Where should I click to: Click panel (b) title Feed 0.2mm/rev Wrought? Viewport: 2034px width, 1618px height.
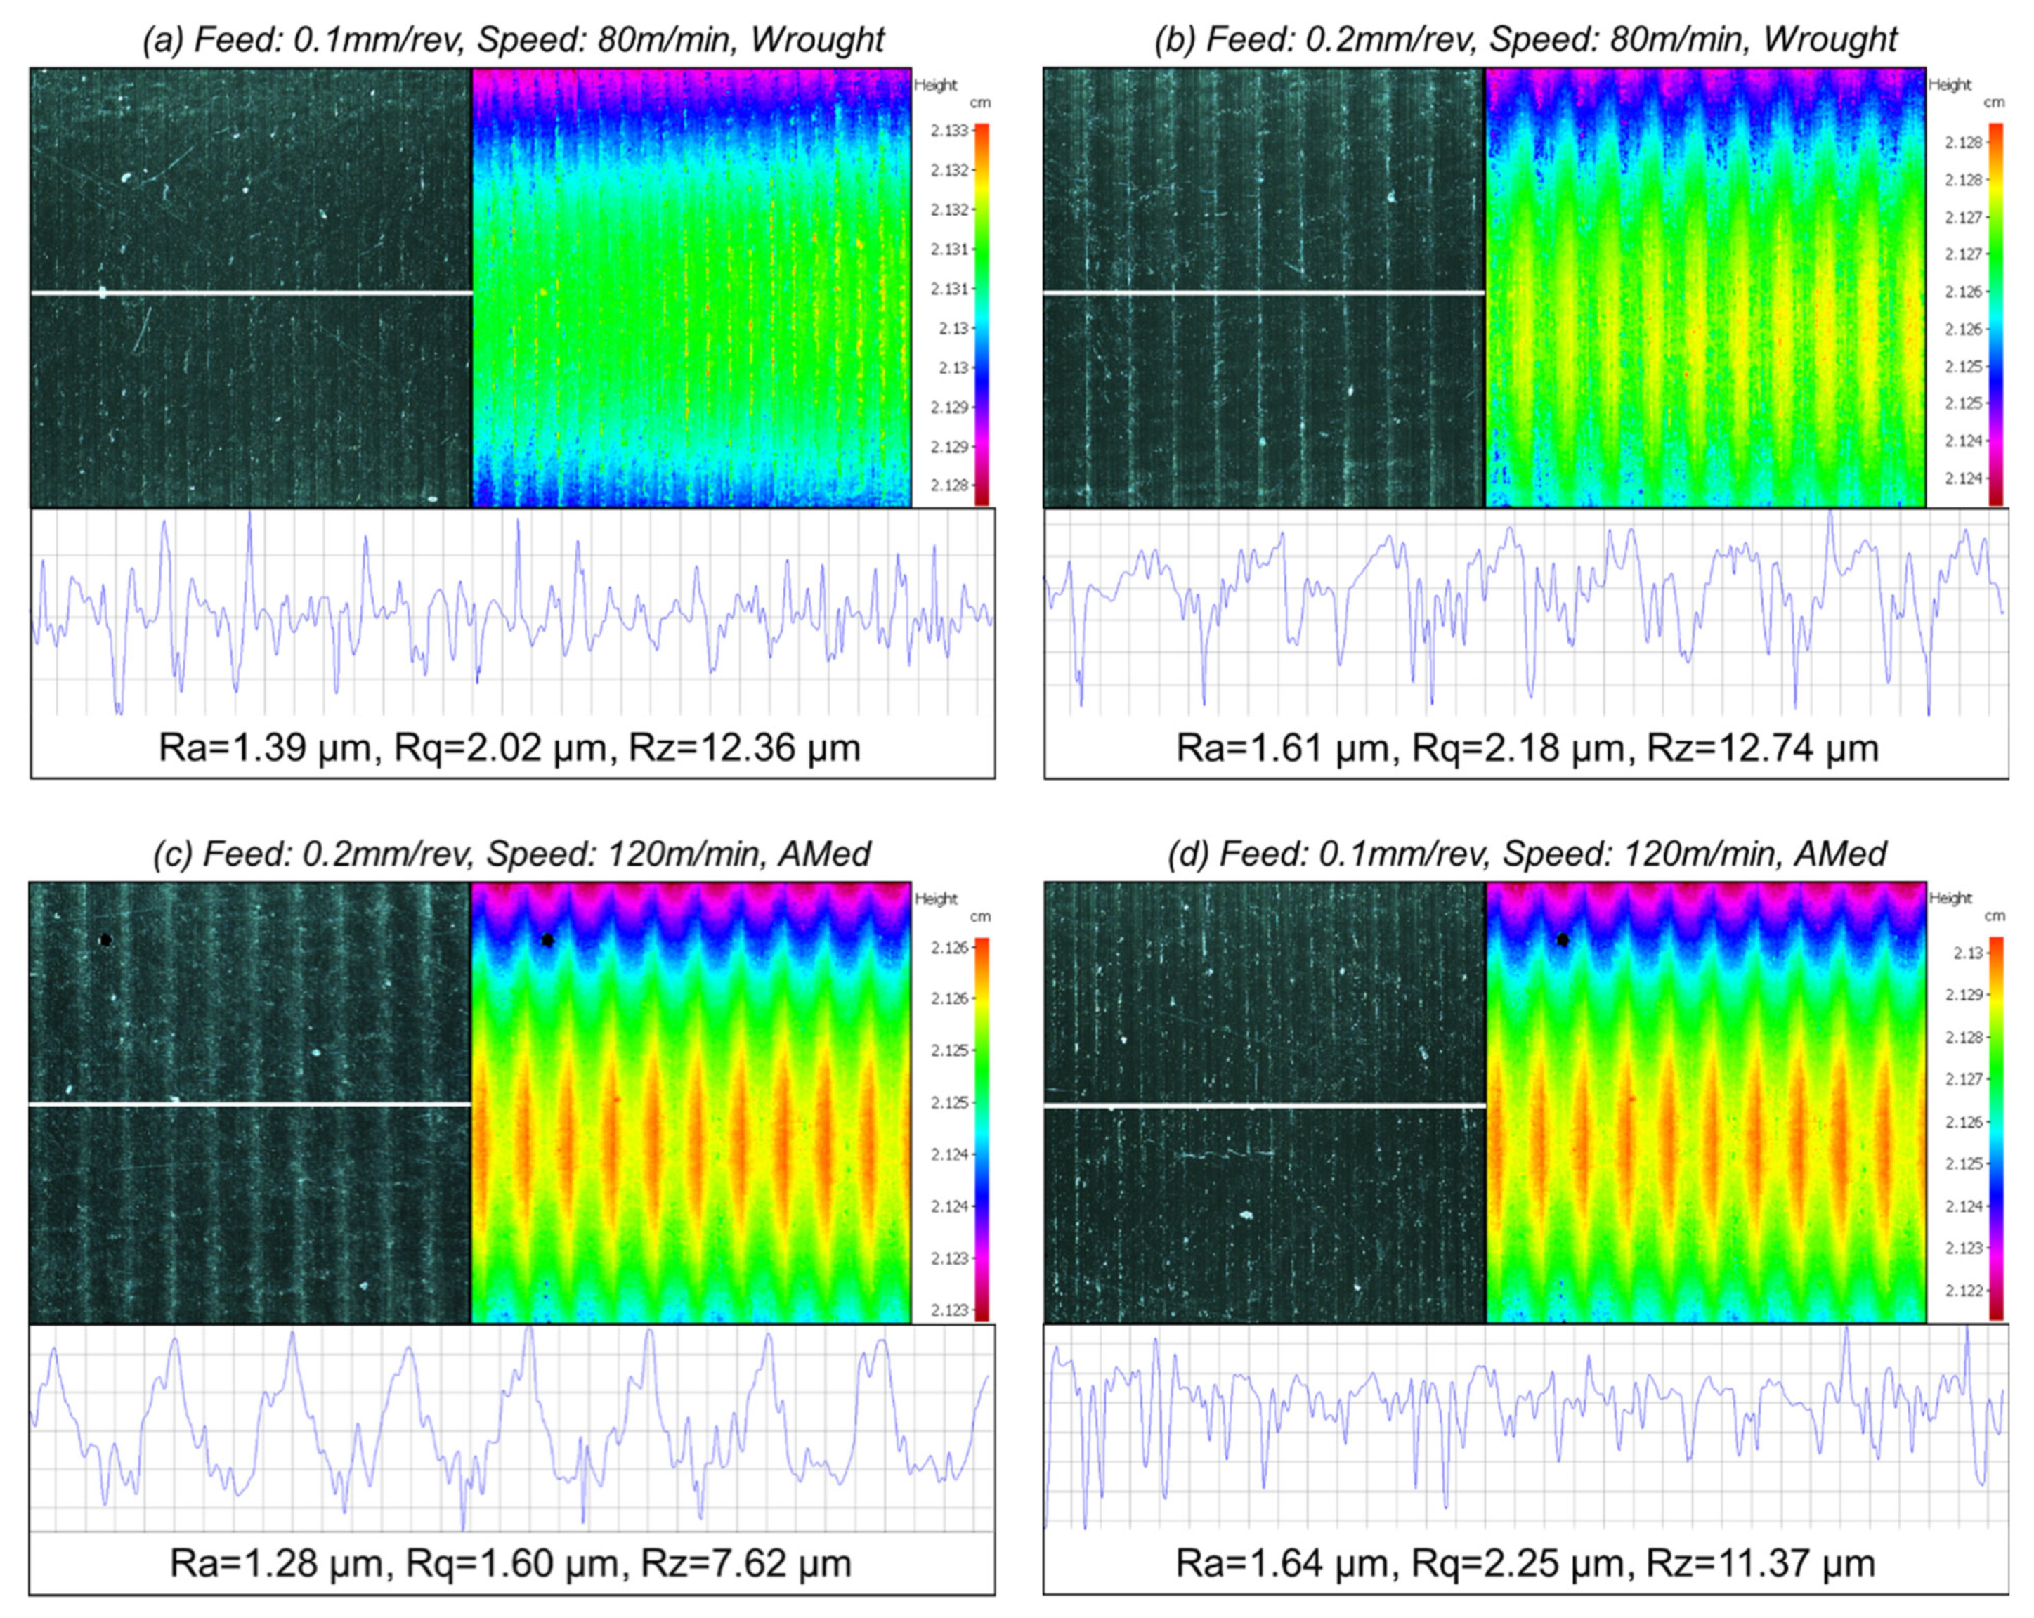1525,39
